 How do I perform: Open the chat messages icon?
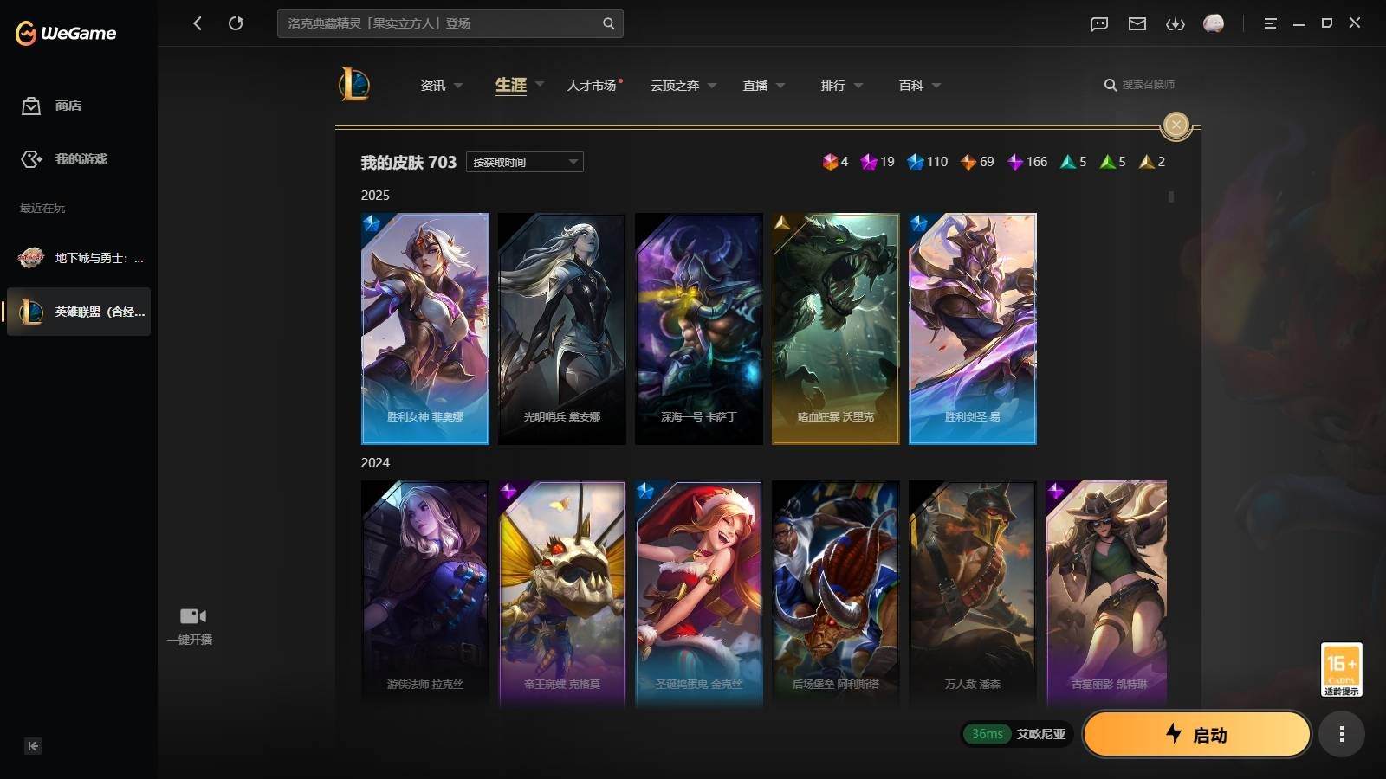1099,23
